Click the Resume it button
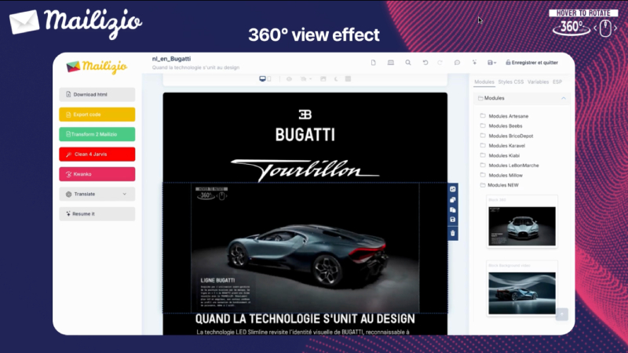 (97, 213)
